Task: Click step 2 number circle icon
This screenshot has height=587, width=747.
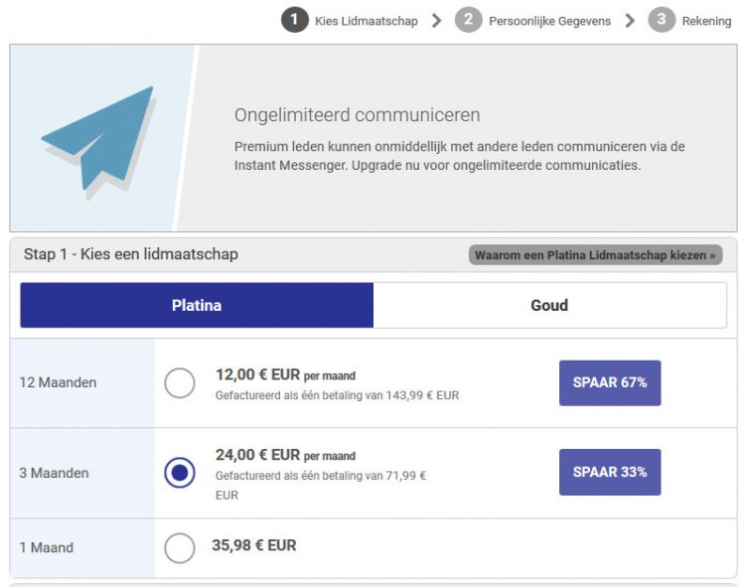Action: 469,20
